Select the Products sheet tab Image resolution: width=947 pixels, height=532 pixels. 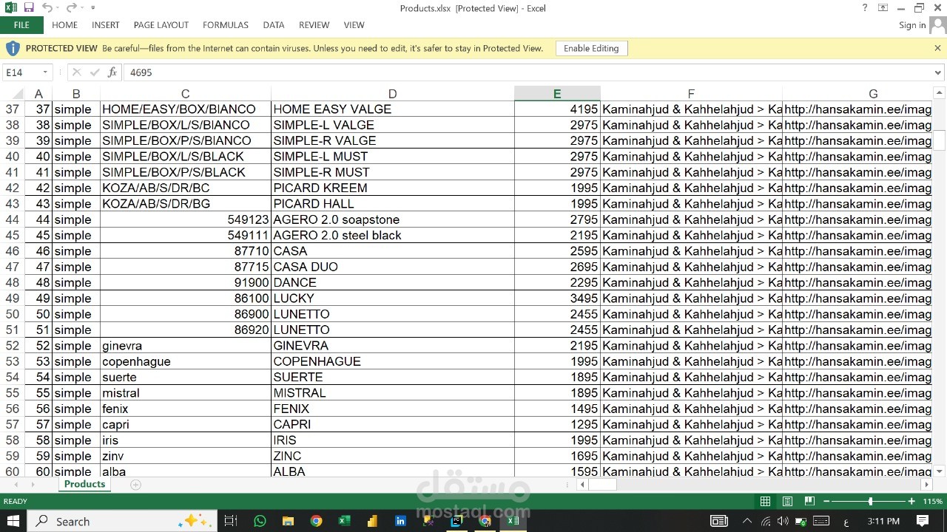pos(84,484)
